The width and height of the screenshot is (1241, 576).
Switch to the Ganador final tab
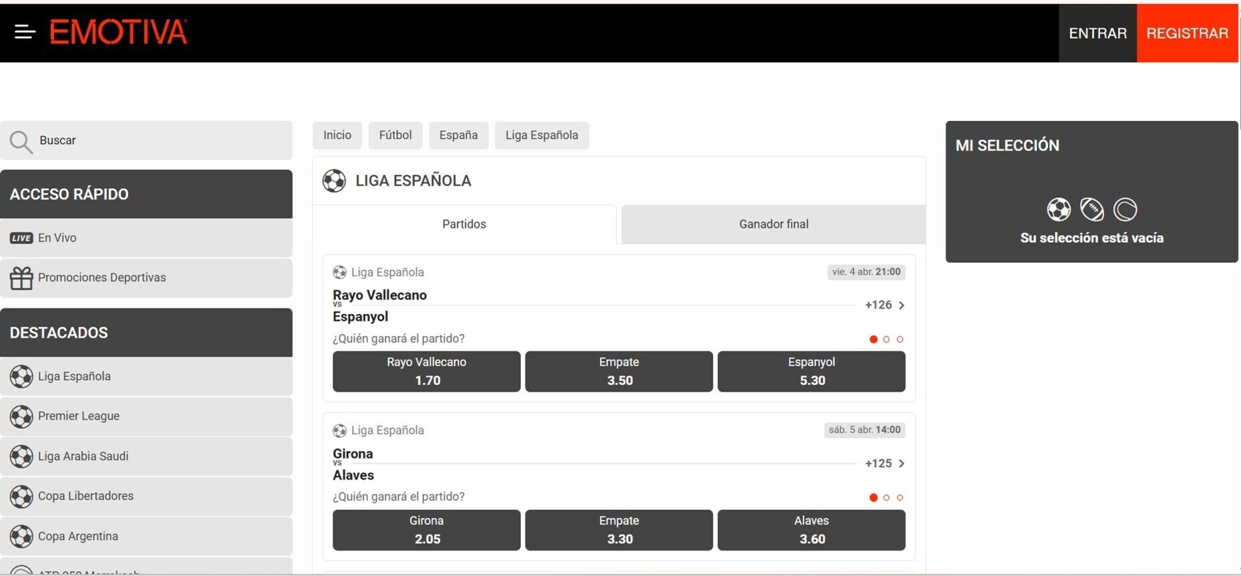pos(773,225)
